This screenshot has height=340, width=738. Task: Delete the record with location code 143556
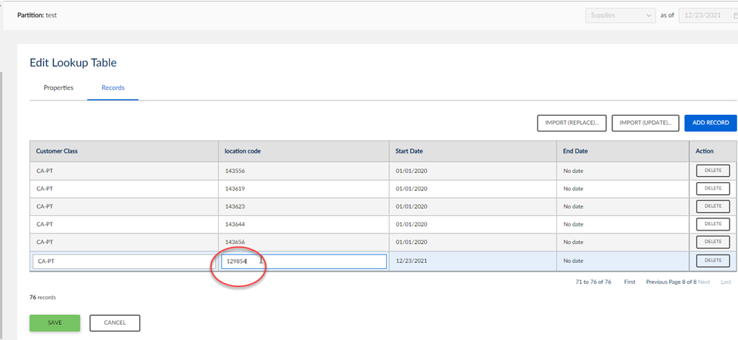coord(712,171)
